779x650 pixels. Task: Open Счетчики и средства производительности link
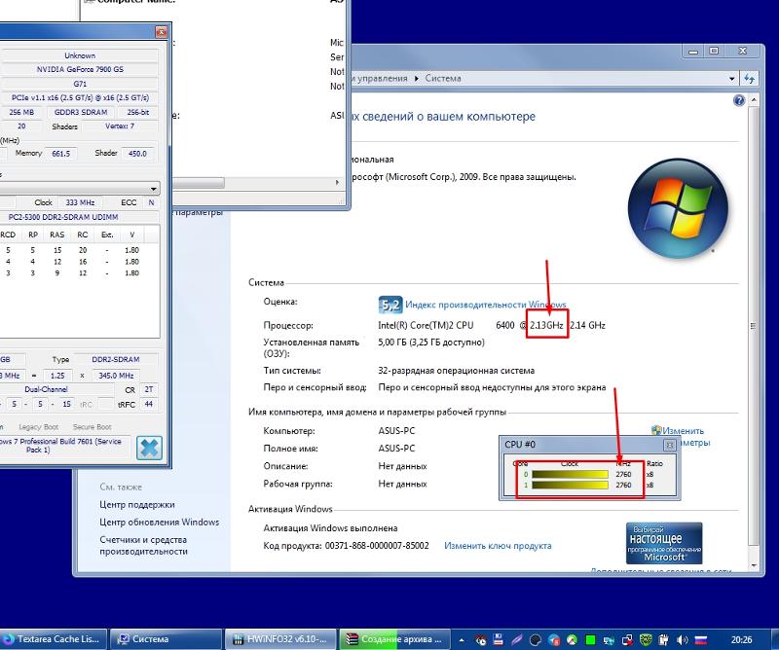pyautogui.click(x=143, y=545)
